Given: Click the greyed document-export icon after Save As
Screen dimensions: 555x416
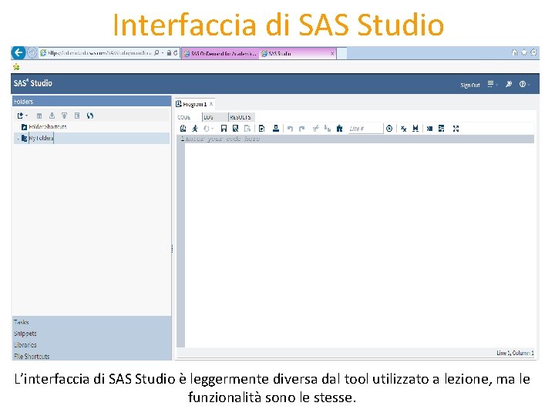Looking at the screenshot, I should pos(247,129).
